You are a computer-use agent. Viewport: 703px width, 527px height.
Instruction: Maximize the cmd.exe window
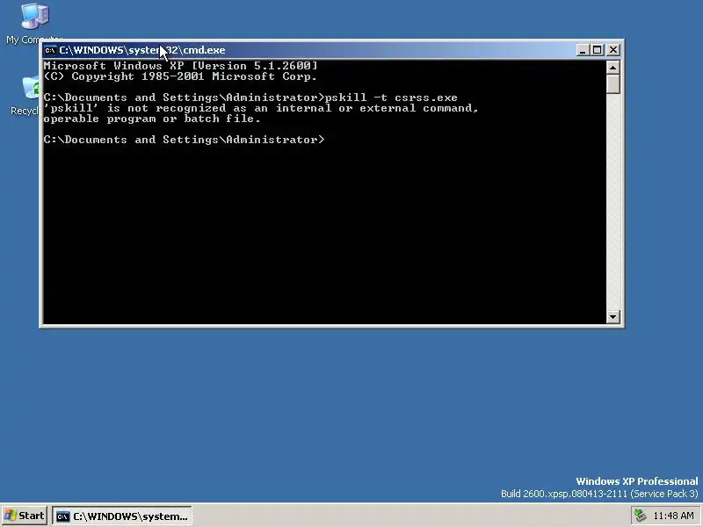pyautogui.click(x=598, y=50)
